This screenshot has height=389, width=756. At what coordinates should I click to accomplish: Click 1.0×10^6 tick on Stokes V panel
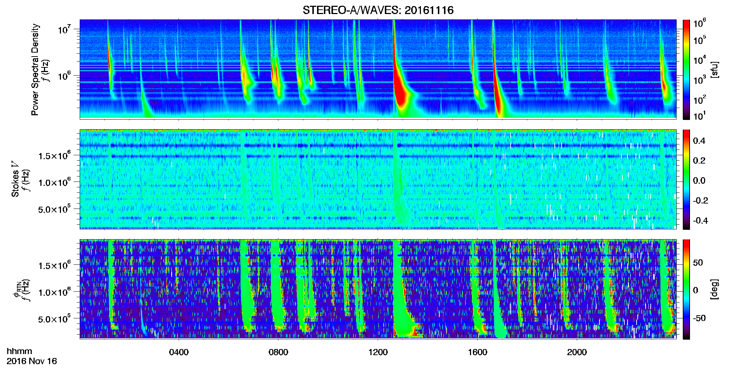54,182
